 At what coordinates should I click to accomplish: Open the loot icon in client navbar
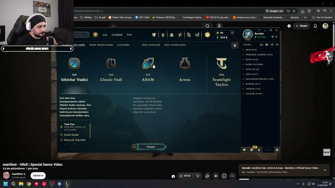click(189, 35)
